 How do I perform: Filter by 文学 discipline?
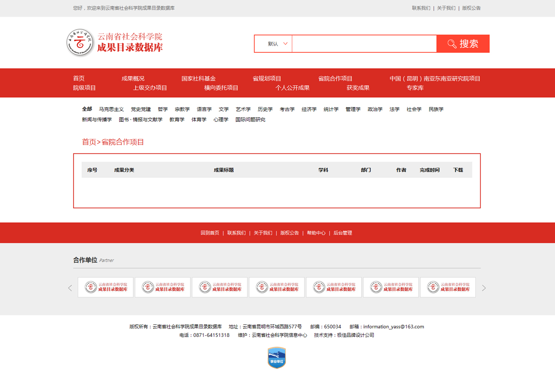(224, 109)
